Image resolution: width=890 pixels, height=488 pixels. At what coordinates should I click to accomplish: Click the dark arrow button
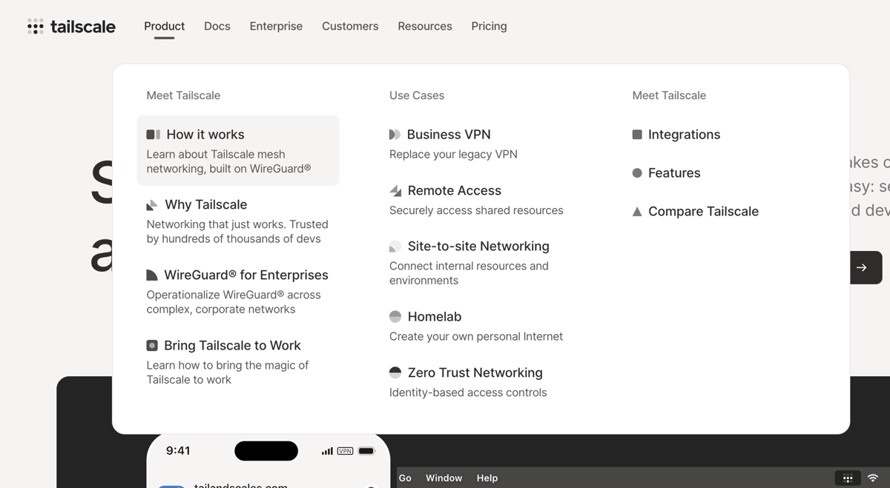pyautogui.click(x=866, y=267)
